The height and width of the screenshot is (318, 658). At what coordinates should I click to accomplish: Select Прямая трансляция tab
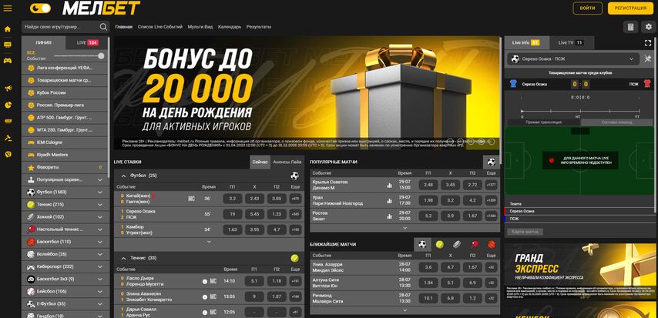543,122
